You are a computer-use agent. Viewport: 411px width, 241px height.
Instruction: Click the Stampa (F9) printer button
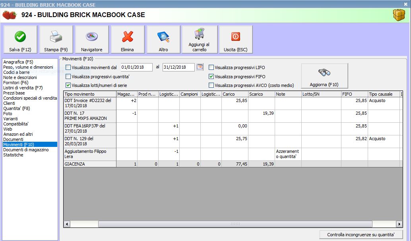(x=56, y=40)
